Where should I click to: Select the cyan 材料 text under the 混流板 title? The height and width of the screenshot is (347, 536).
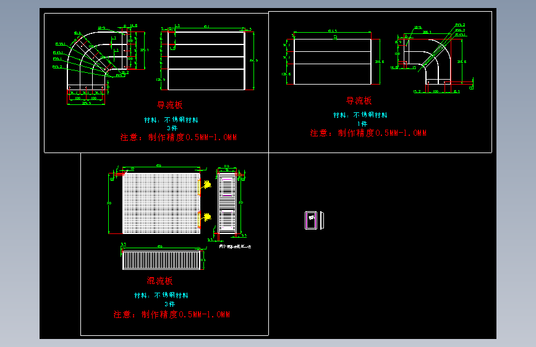coord(161,295)
